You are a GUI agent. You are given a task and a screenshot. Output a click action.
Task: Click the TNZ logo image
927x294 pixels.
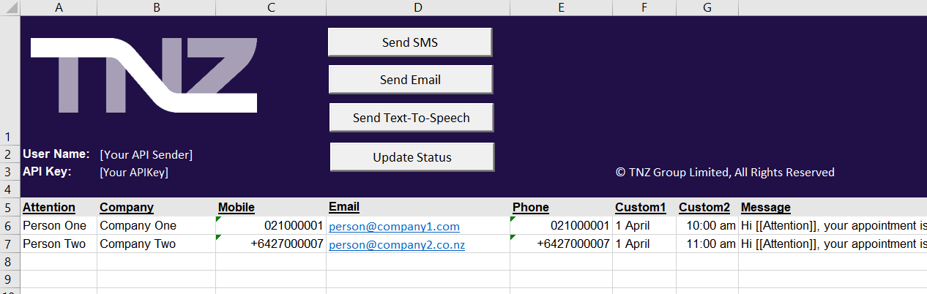(x=144, y=75)
